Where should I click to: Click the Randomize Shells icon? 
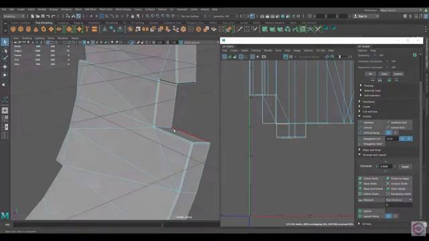click(x=387, y=193)
